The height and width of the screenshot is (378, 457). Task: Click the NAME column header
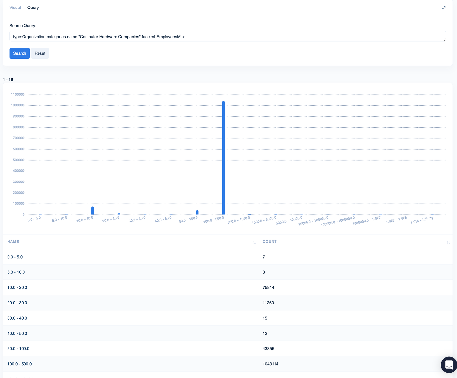(13, 242)
